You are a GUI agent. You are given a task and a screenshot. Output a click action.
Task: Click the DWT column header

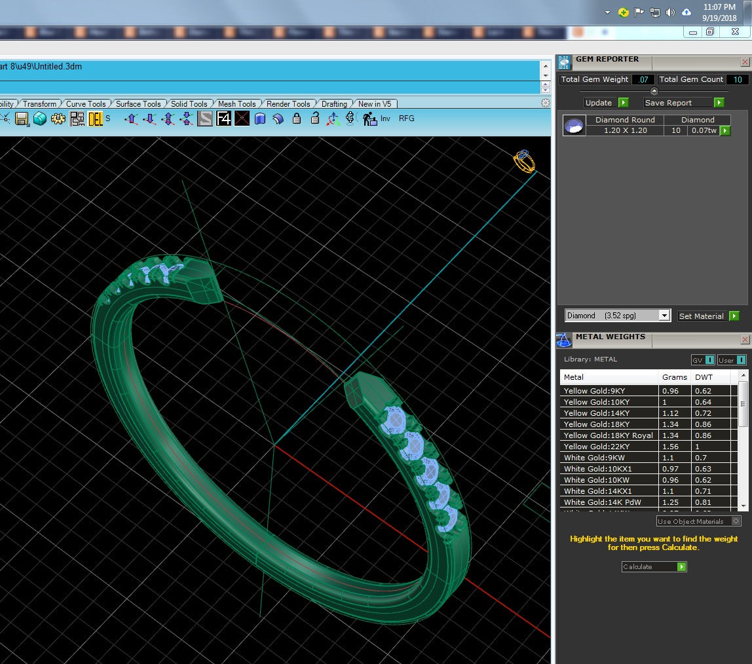710,377
